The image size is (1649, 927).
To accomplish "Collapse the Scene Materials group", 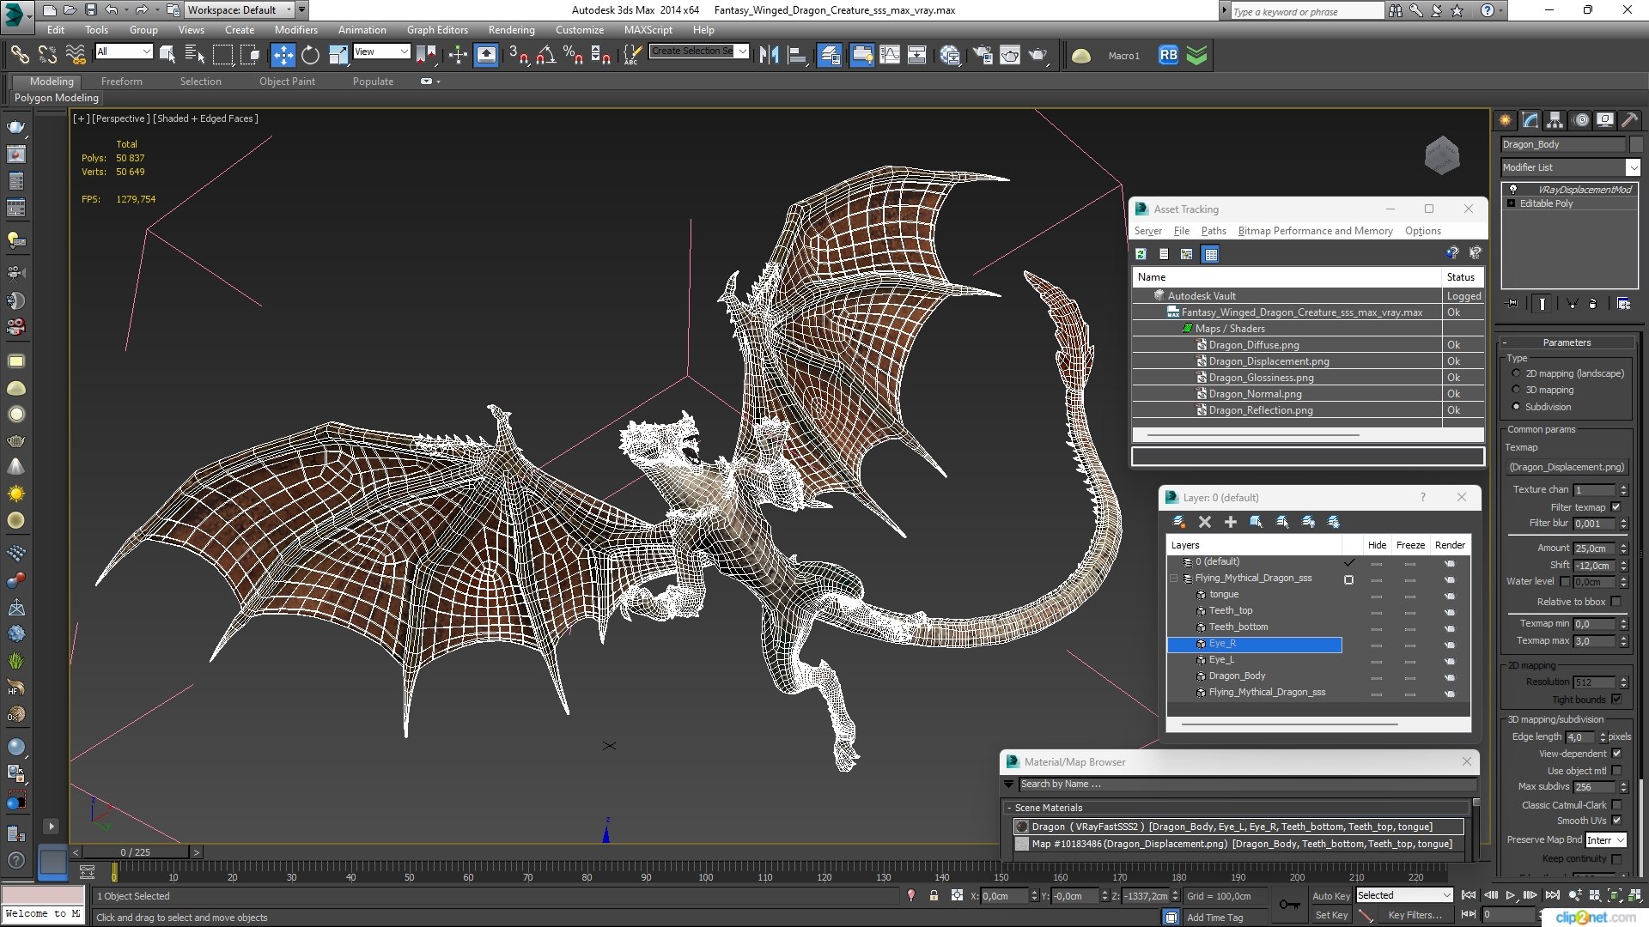I will click(x=1009, y=808).
